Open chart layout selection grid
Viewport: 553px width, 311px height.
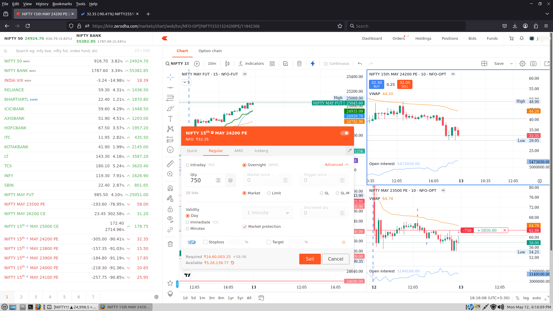pyautogui.click(x=484, y=64)
